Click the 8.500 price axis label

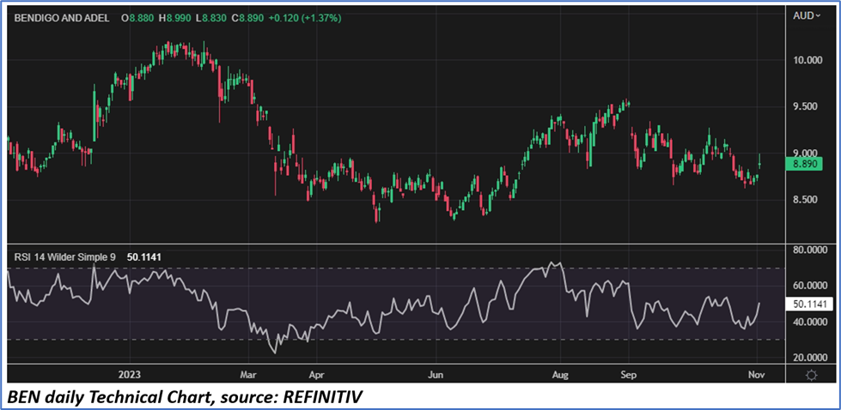pos(807,200)
